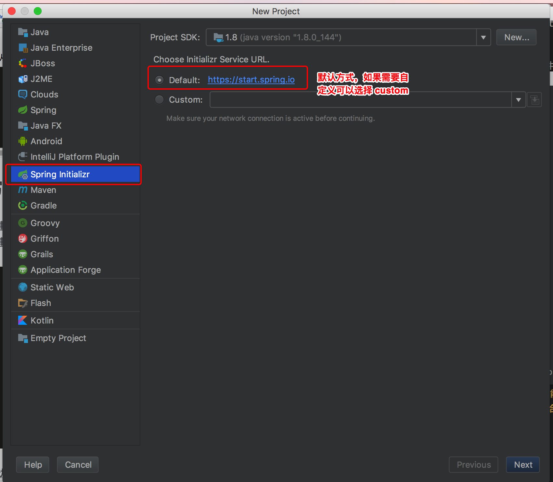Select Empty Project entry
This screenshot has width=553, height=482.
75,338
